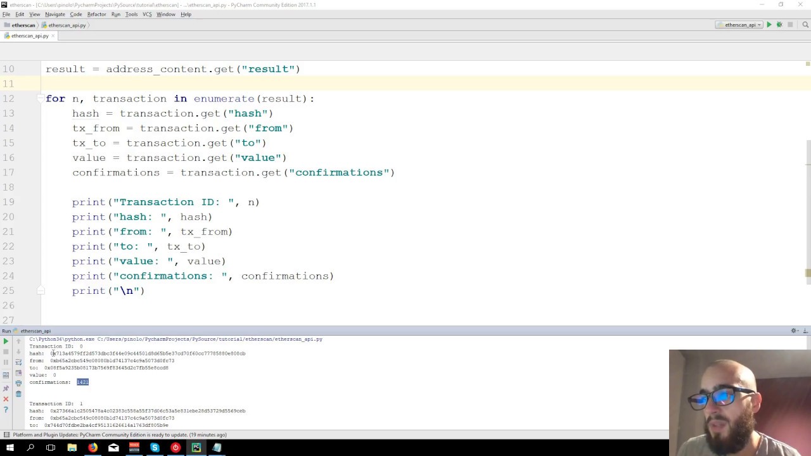Open the Edit menu
The width and height of the screenshot is (811, 456).
tap(20, 14)
